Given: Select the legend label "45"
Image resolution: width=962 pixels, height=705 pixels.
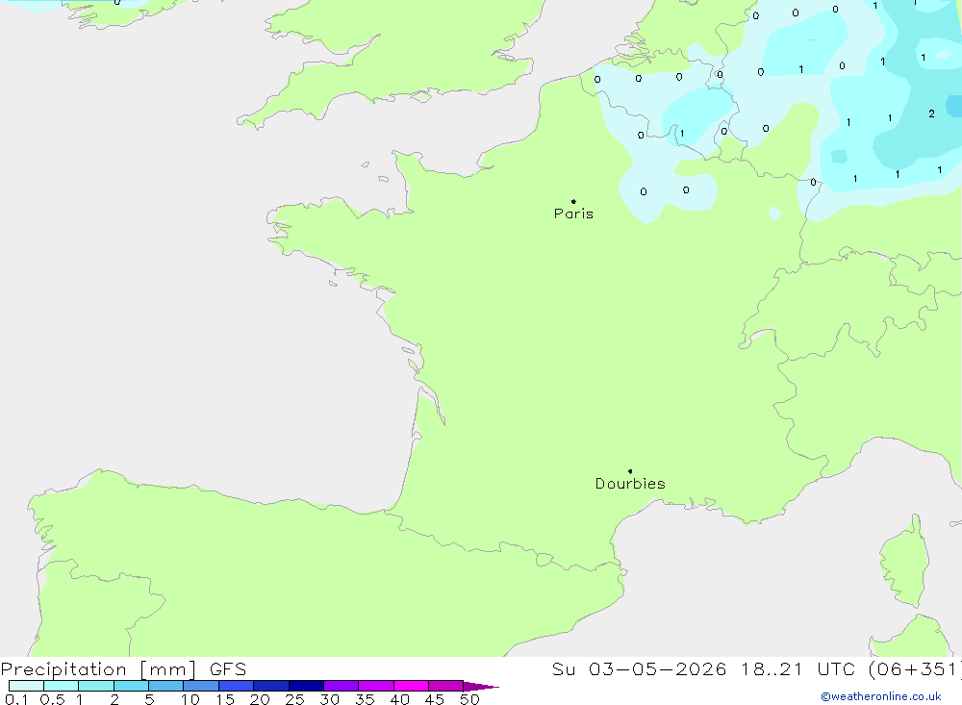Looking at the screenshot, I should tap(435, 699).
